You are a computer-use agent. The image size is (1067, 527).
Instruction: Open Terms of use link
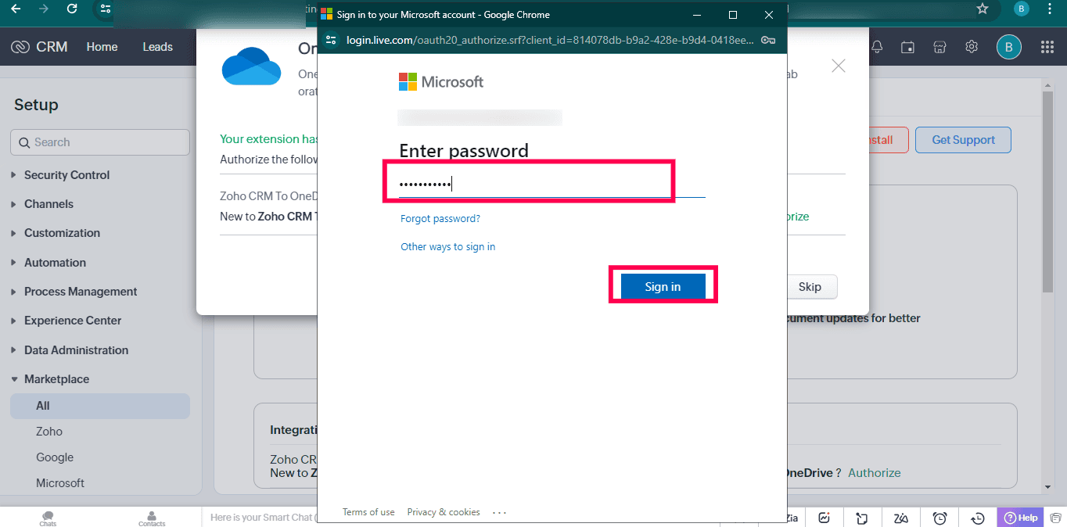coord(368,512)
